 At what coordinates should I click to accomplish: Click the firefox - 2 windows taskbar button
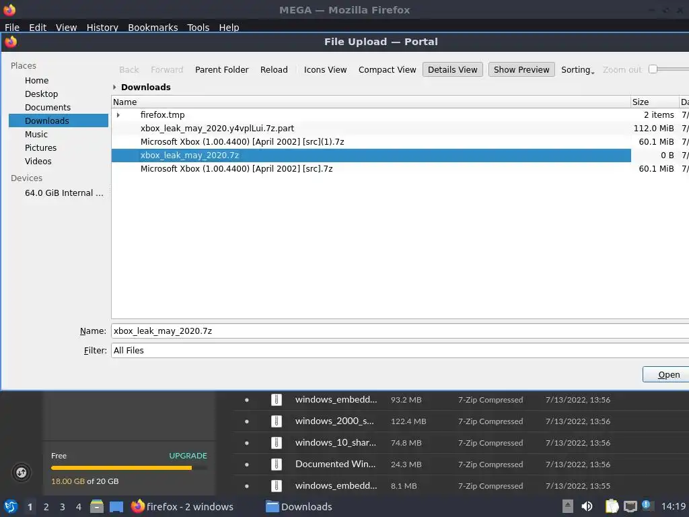pos(182,506)
